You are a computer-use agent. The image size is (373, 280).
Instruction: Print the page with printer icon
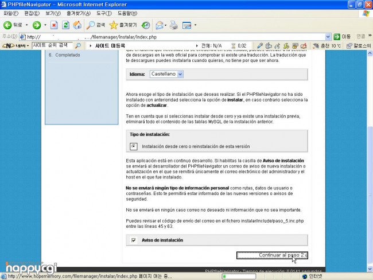tap(174, 25)
